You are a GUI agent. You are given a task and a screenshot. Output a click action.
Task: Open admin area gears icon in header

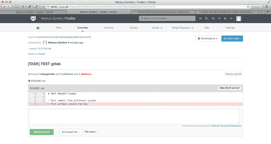pos(213,18)
